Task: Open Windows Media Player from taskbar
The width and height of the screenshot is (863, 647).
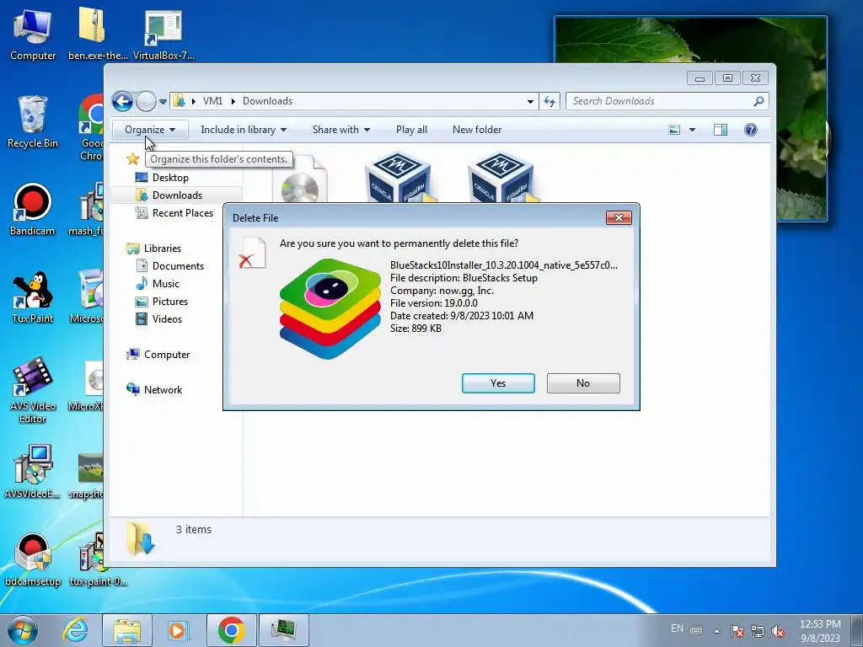Action: (179, 630)
